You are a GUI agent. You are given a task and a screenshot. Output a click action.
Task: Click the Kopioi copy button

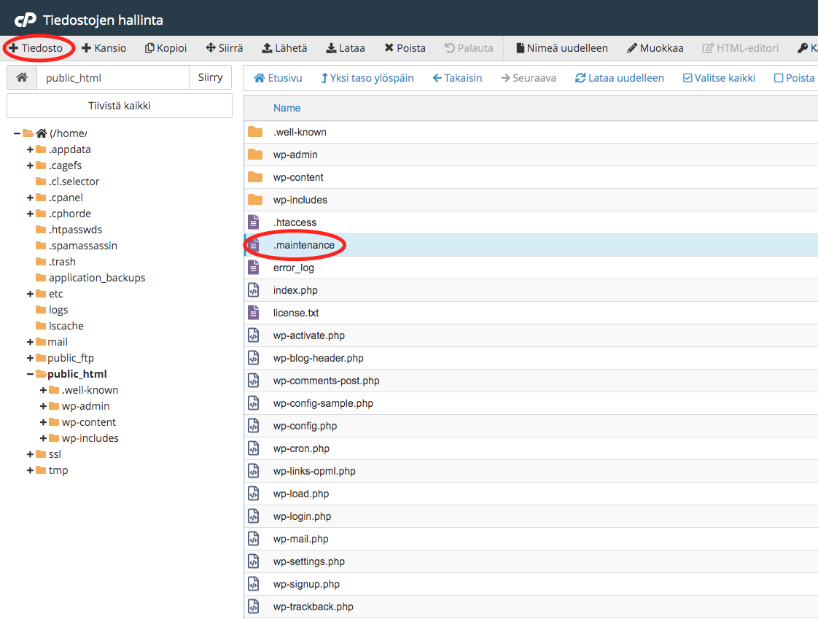coord(165,48)
